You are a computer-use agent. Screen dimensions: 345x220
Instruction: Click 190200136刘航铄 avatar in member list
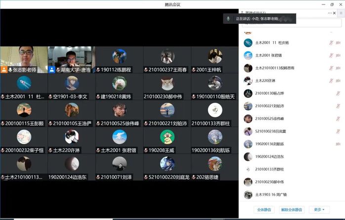pos(248,144)
